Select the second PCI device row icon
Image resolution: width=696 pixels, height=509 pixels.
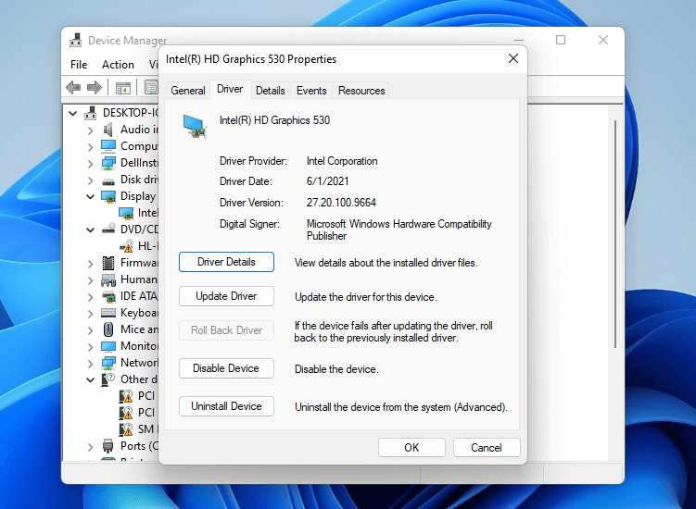tap(126, 413)
